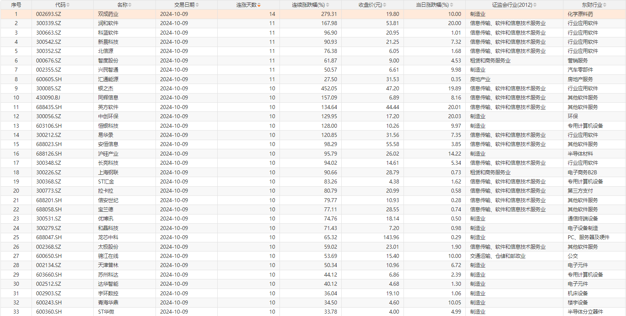626x316 pixels.
Task: Select the 营销服务 industry cell
Action: (x=578, y=60)
